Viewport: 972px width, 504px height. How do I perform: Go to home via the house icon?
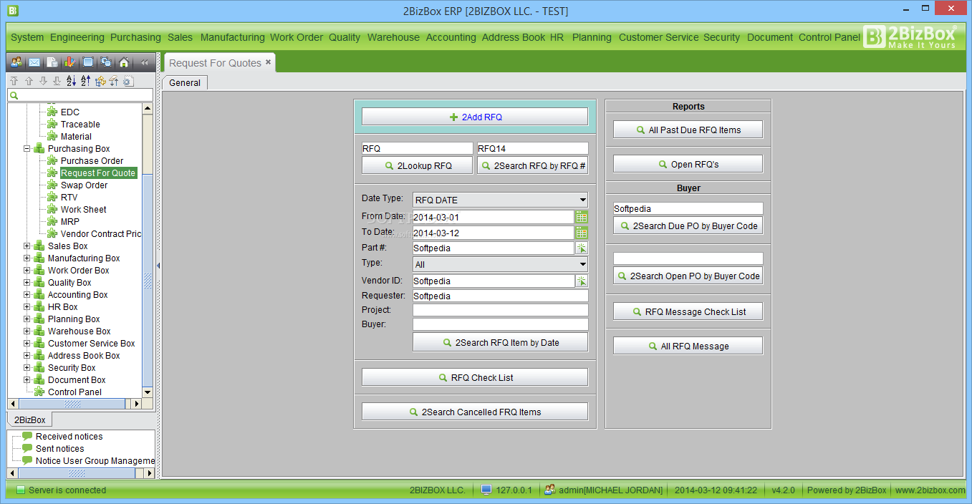[x=124, y=62]
